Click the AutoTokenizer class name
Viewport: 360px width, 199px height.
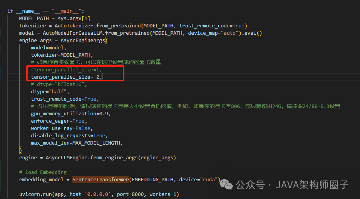pos(74,26)
